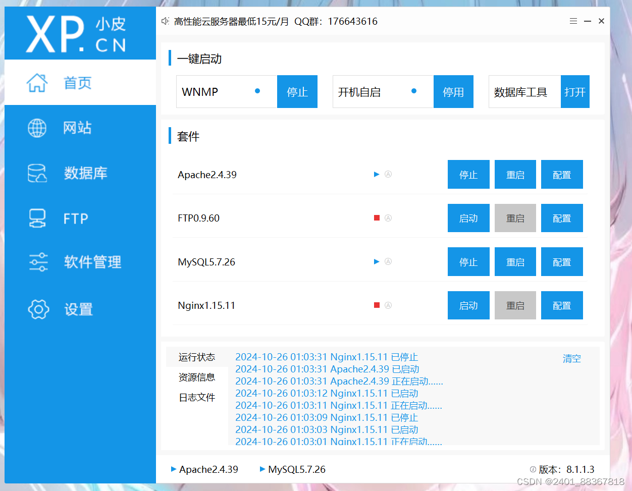Switch to the 资源信息 tab
632x491 pixels.
click(x=197, y=377)
